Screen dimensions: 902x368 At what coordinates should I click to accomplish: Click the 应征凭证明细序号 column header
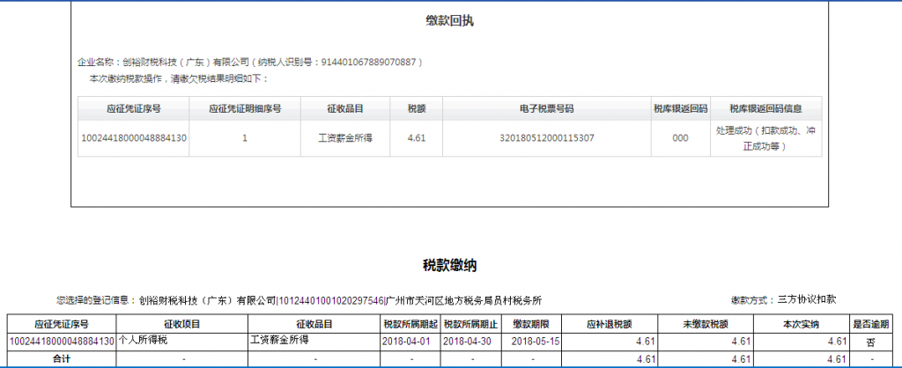click(245, 108)
